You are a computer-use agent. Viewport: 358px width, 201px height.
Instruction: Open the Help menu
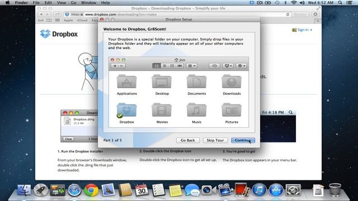(105, 3)
